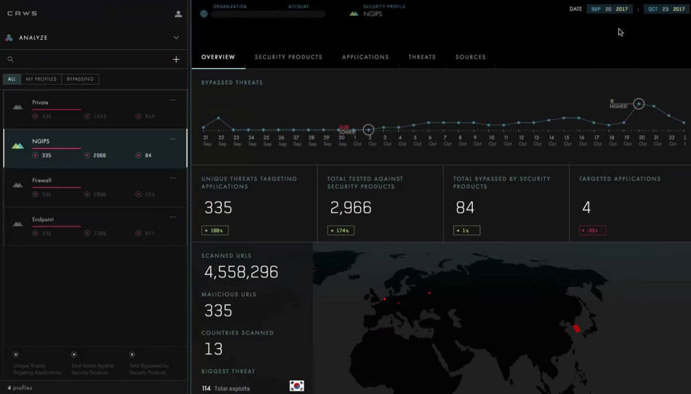
Task: Click the HIGHEST marker on 20 Oct
Action: pos(639,104)
